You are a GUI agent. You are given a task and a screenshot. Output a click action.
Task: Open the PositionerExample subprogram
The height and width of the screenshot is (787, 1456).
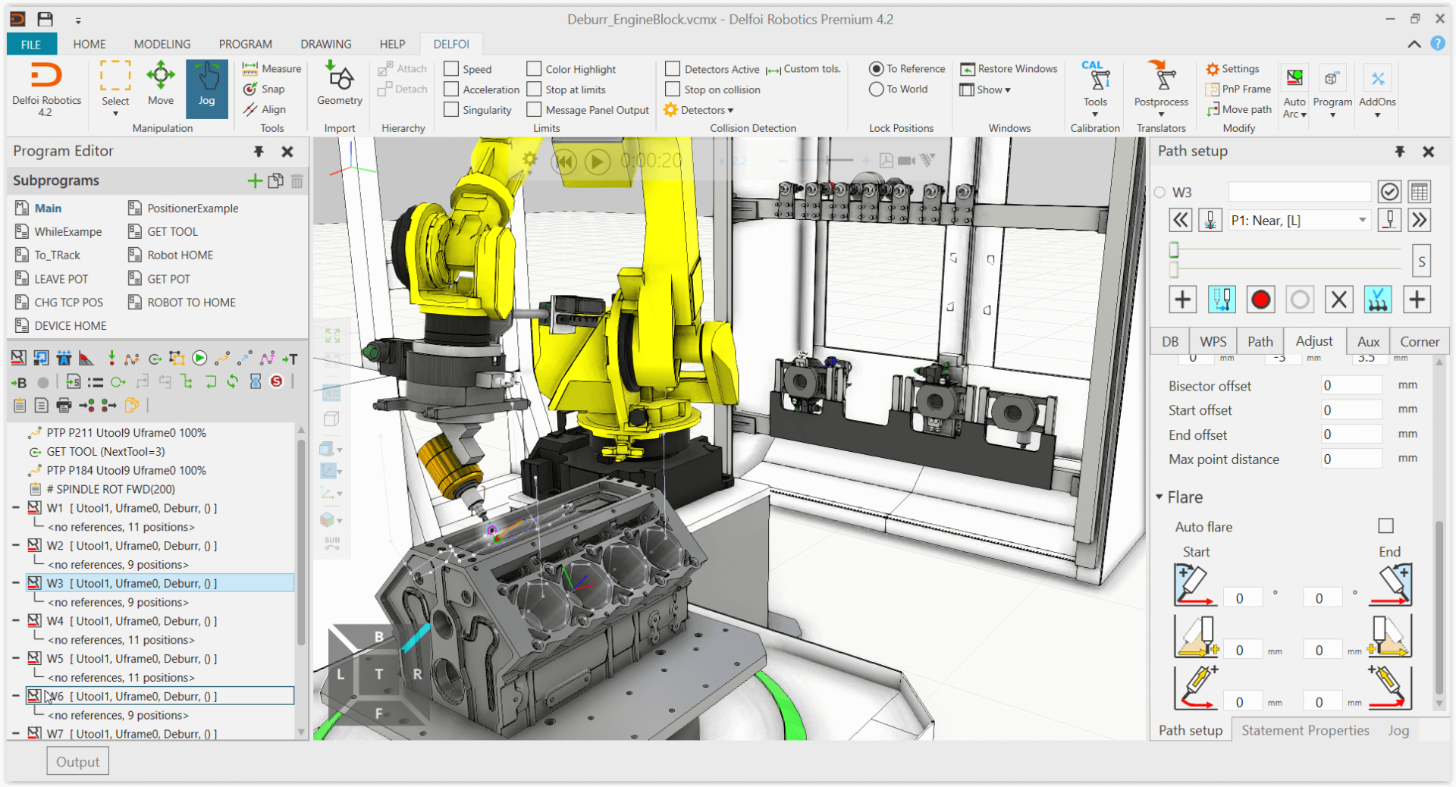184,208
